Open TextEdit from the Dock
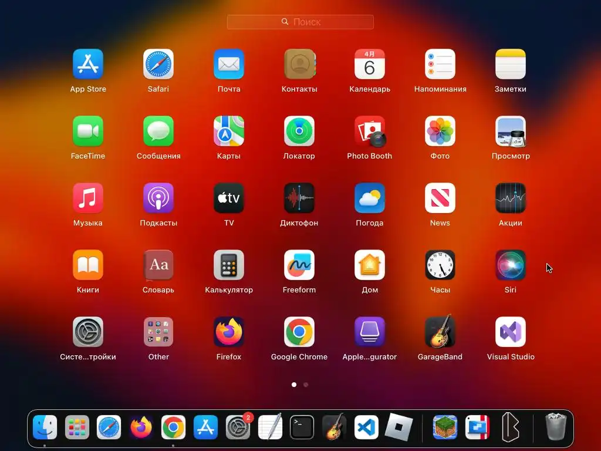This screenshot has height=451, width=601. (x=270, y=426)
